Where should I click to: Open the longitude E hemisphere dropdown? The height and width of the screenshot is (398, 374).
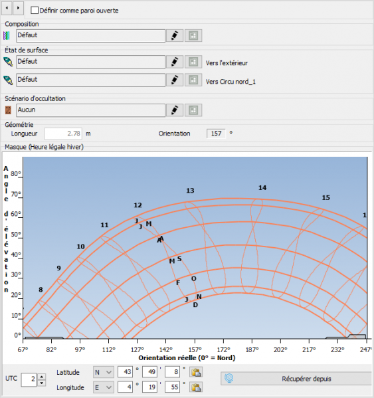coord(103,387)
